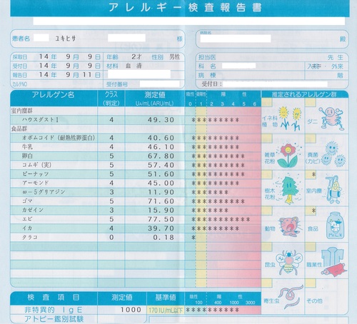Toggle the yellow checkbox above ダニ

point(311,102)
